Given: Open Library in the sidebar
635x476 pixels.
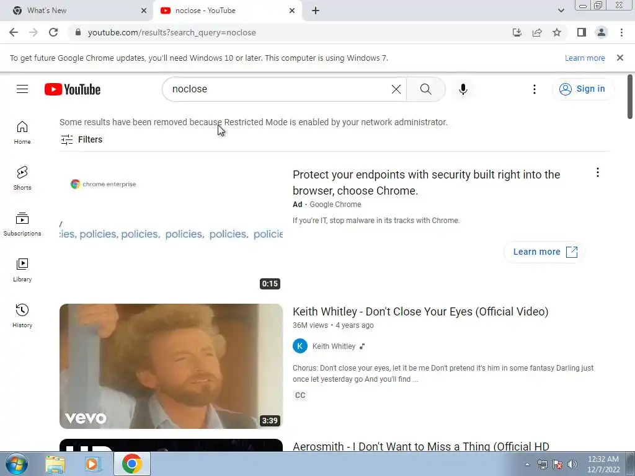Looking at the screenshot, I should point(22,270).
